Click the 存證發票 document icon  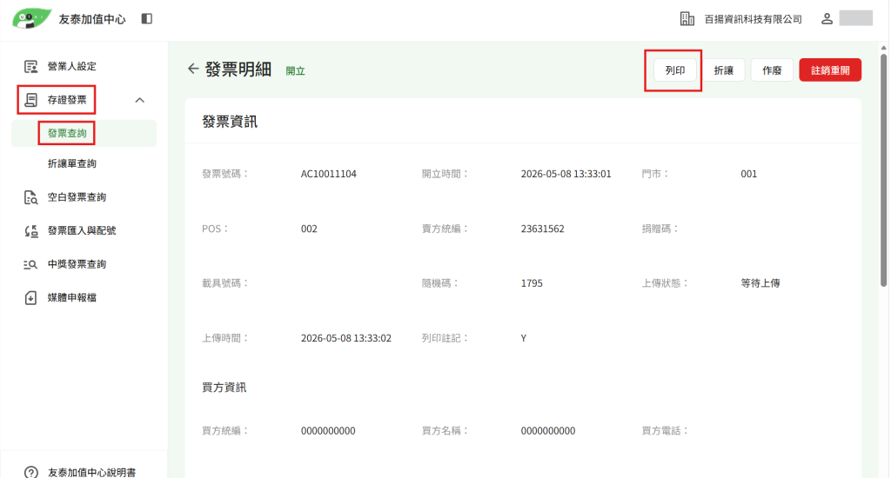[x=30, y=100]
